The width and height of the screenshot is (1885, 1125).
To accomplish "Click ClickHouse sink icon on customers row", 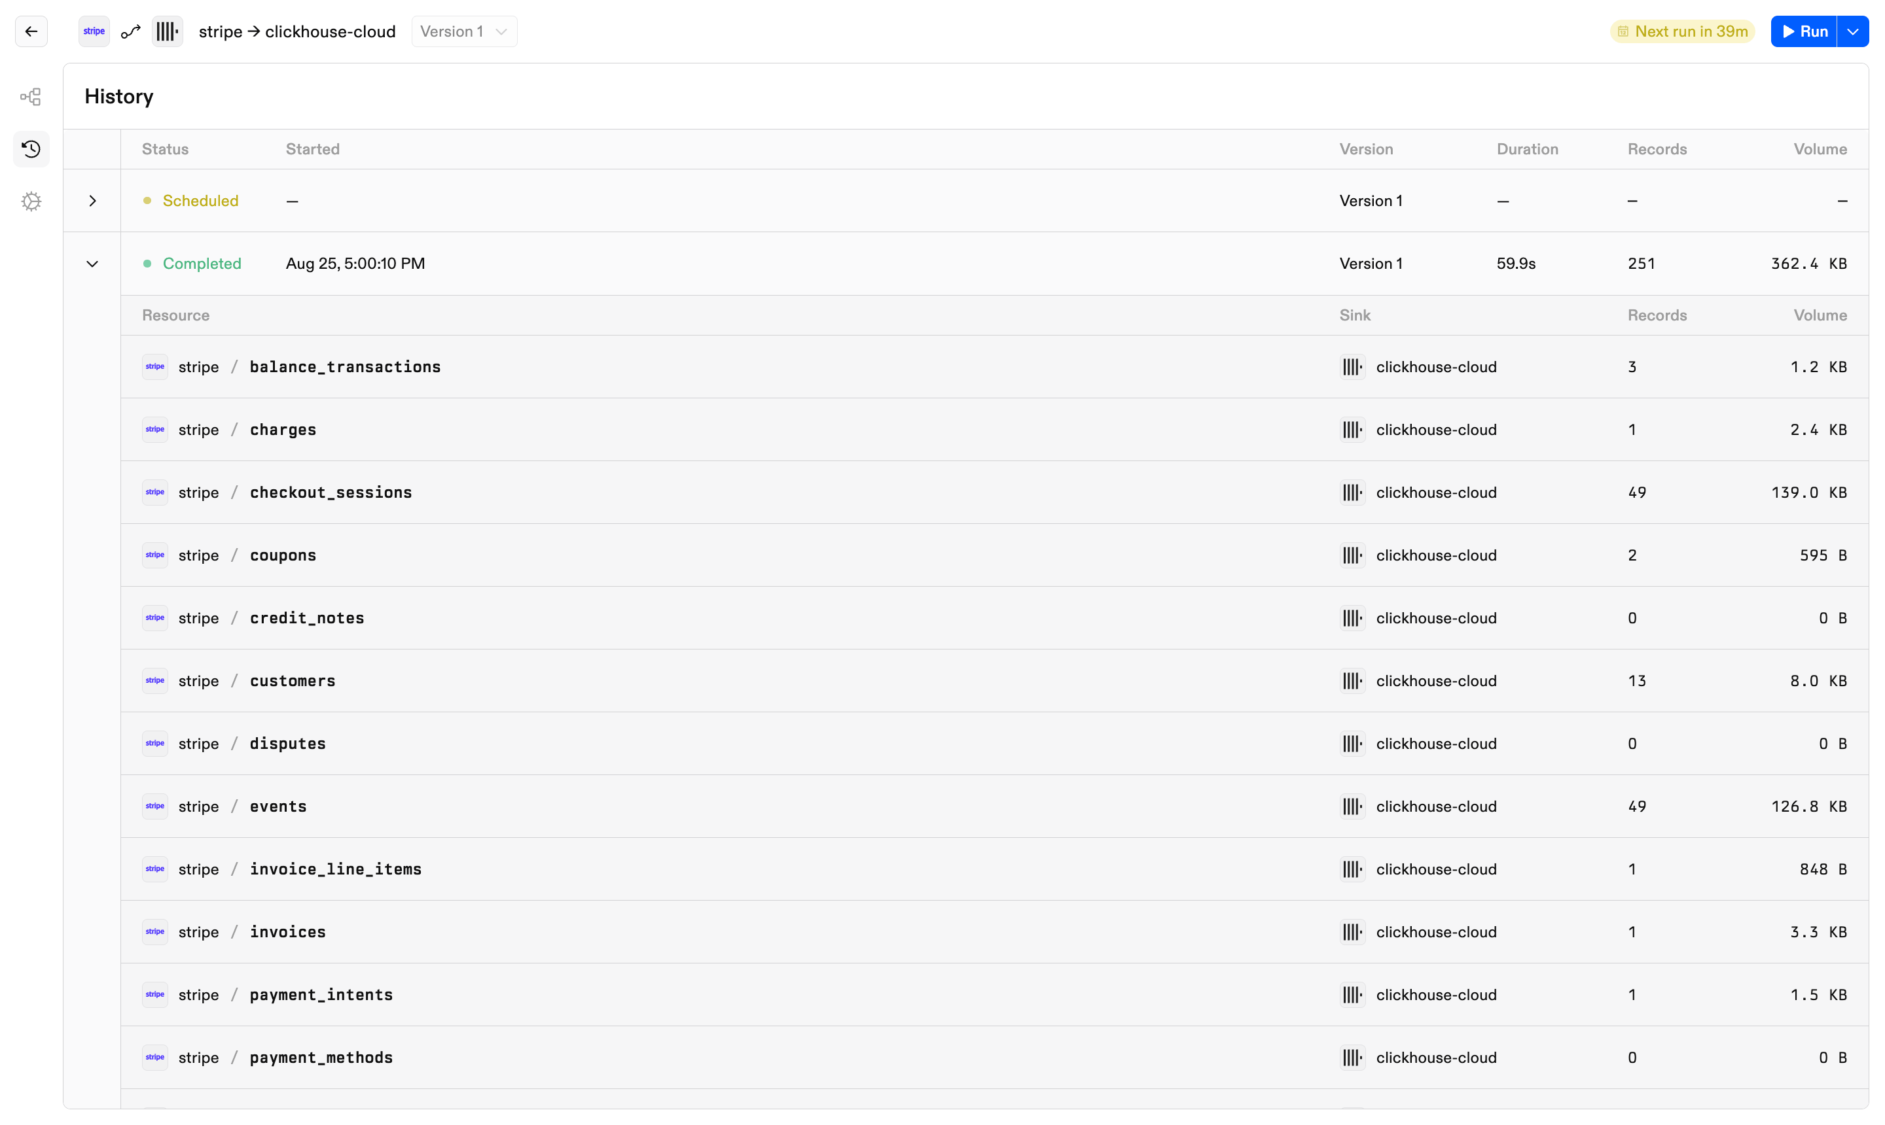I will [x=1352, y=681].
